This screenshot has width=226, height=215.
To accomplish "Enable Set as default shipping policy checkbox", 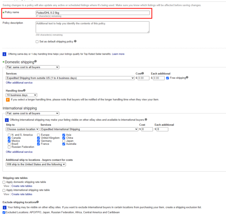I will tap(37, 41).
